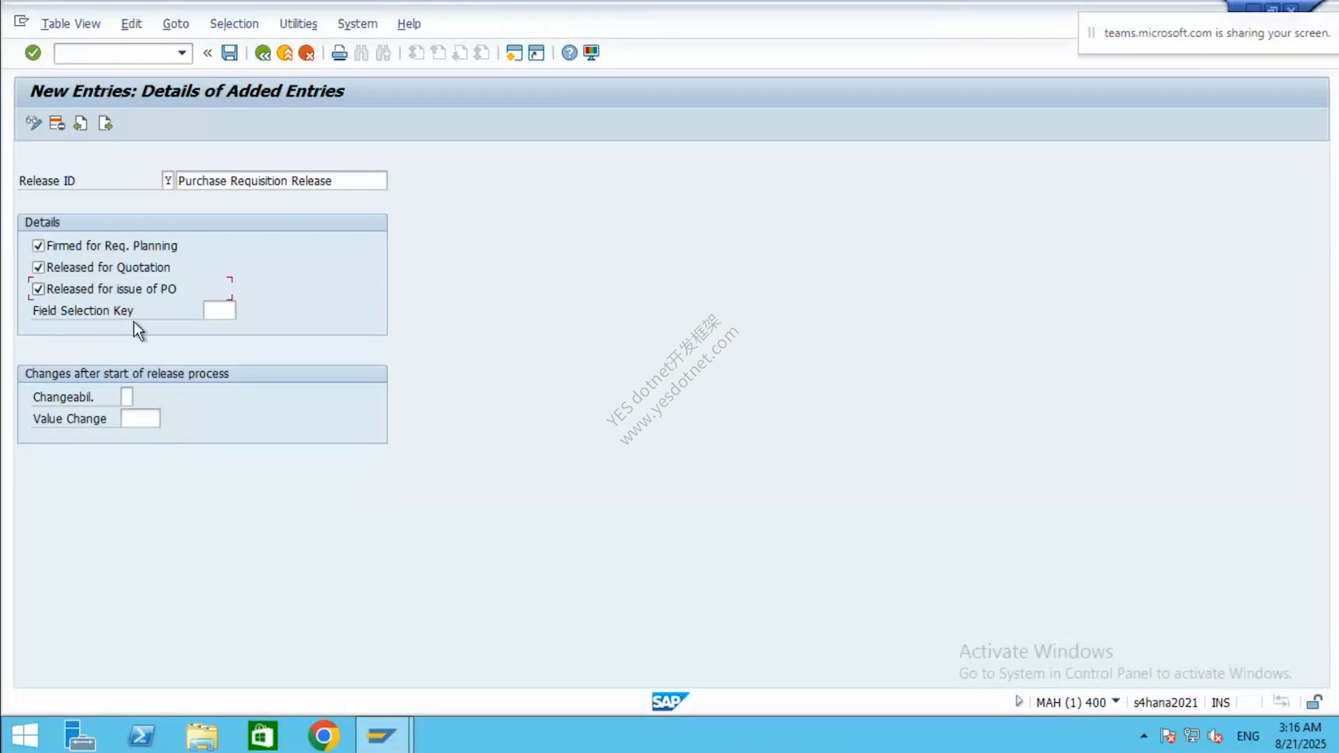Click the Customize Local Layout monitor icon
The image size is (1339, 753).
591,53
